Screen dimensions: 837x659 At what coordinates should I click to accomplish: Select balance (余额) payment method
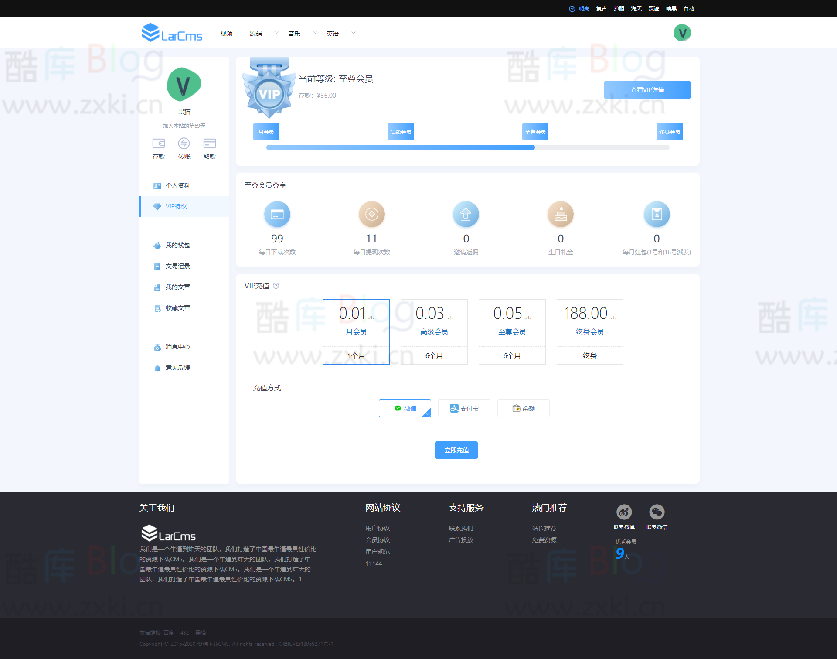(524, 409)
